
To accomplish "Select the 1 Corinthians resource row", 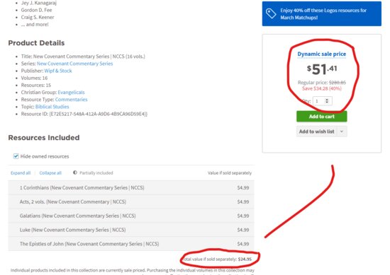I will coord(131,188).
